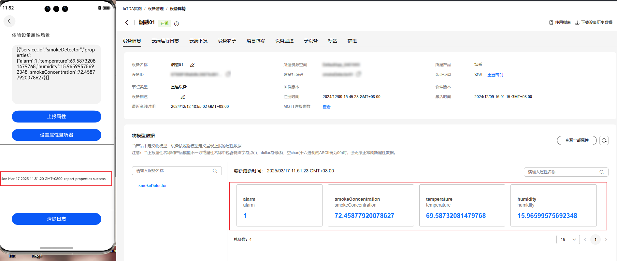This screenshot has height=261, width=617.
Task: Click the IDE label on the desktop taskbar
Action: pos(12,256)
